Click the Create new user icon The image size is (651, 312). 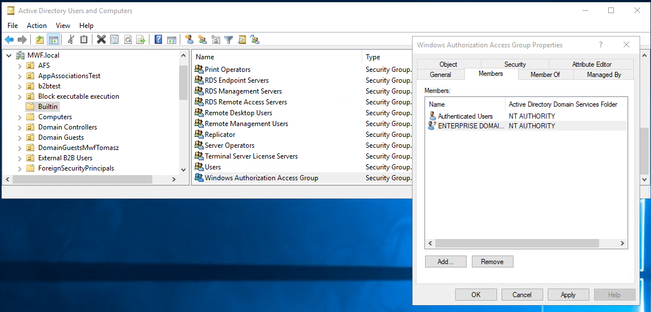pyautogui.click(x=189, y=39)
